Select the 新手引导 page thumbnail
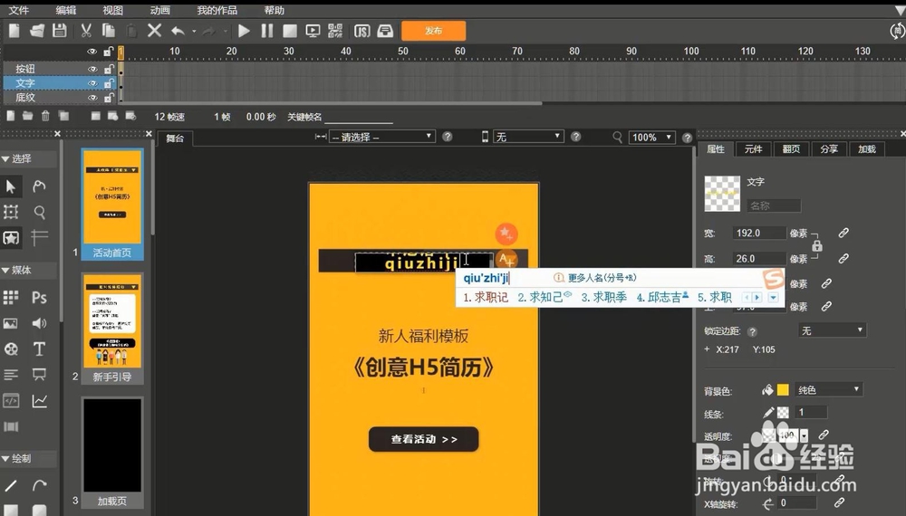The width and height of the screenshot is (906, 516). pyautogui.click(x=112, y=329)
